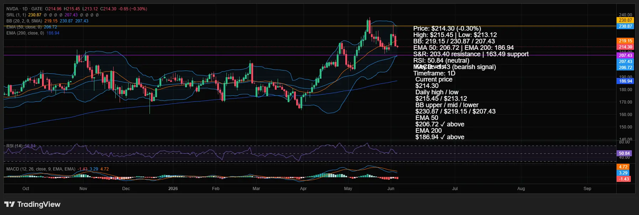Click the open value O214.96
Image resolution: width=639 pixels, height=215 pixels.
pyautogui.click(x=53, y=9)
